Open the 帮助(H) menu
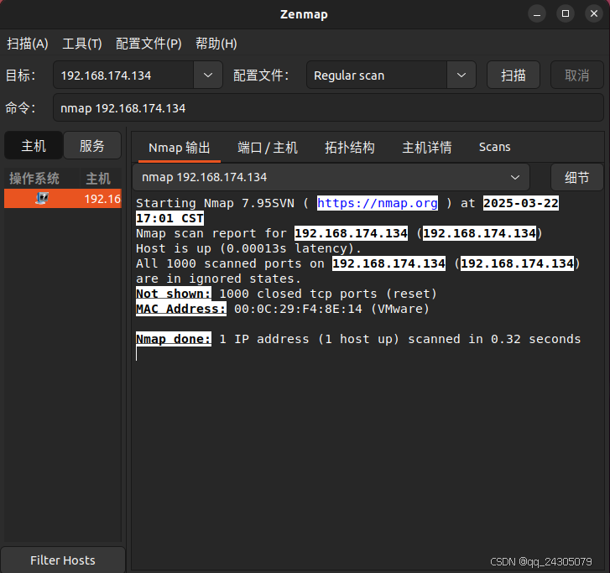 [x=216, y=44]
